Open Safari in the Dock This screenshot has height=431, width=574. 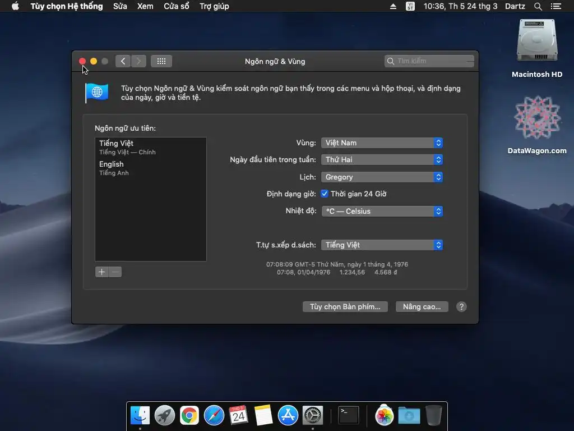click(214, 416)
